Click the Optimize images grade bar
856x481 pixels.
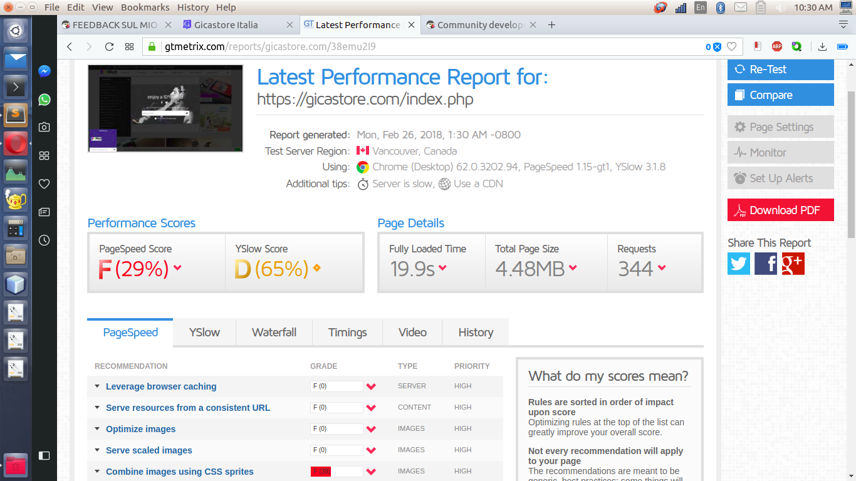point(337,429)
